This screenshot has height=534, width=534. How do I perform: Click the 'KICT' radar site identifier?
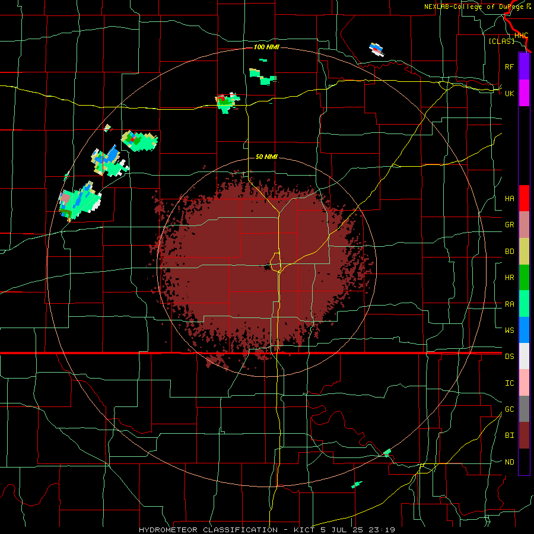[x=305, y=530]
